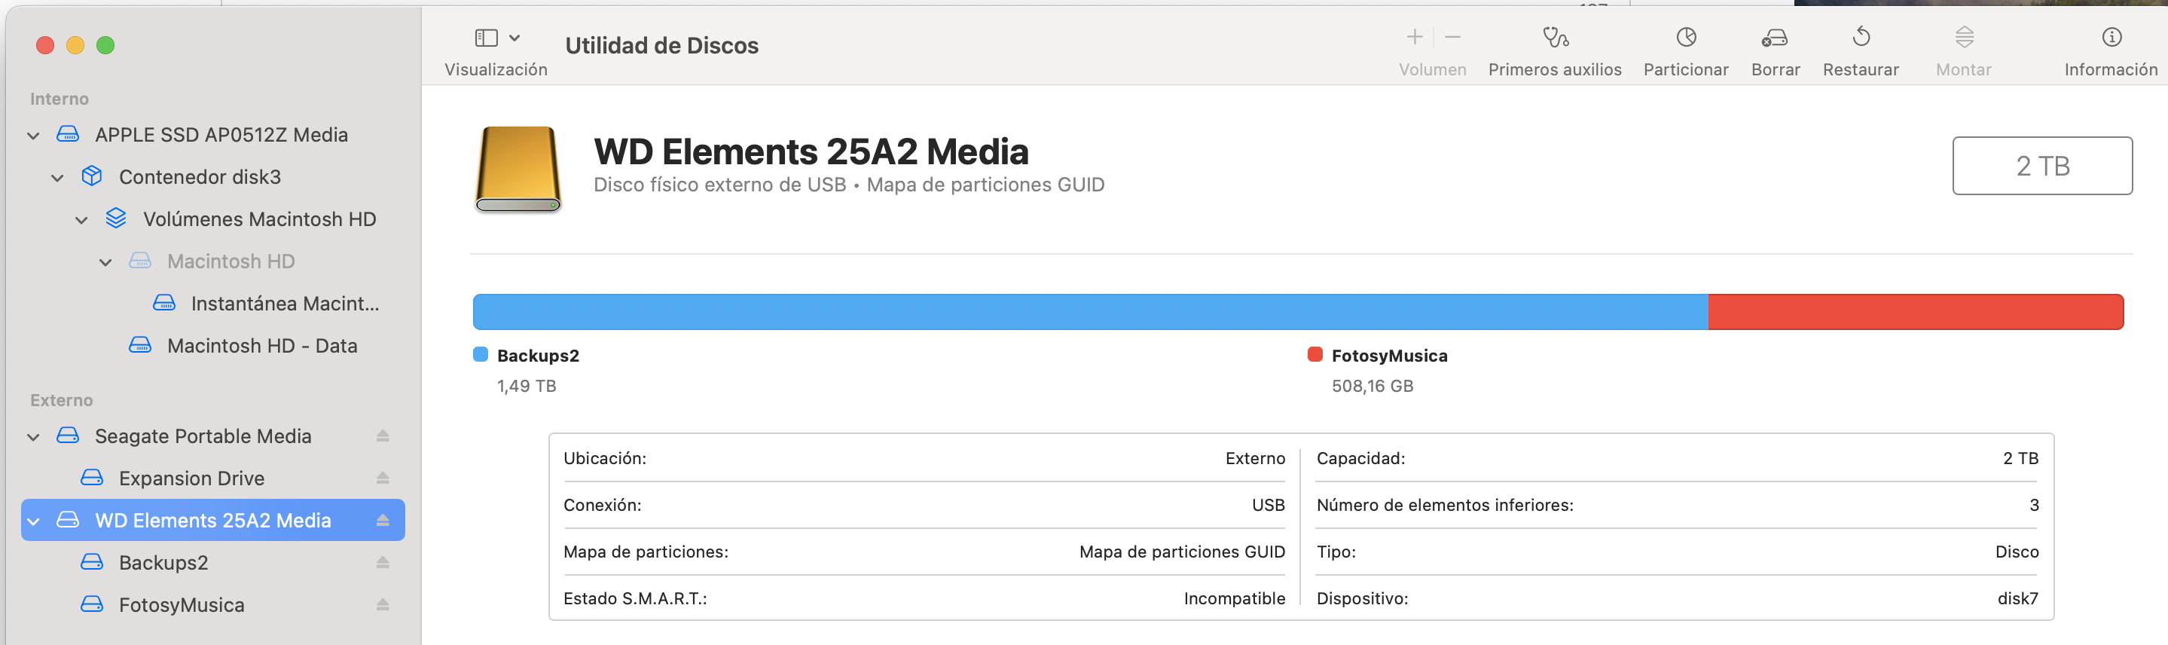Image resolution: width=2168 pixels, height=645 pixels.
Task: Open the Información panel icon
Action: click(x=2111, y=38)
